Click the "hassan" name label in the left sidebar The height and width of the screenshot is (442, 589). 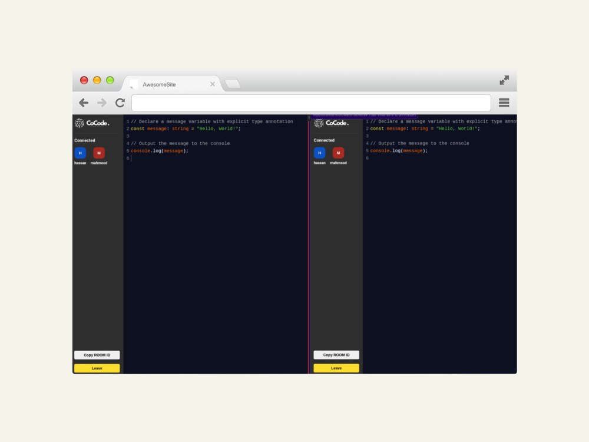coord(80,163)
